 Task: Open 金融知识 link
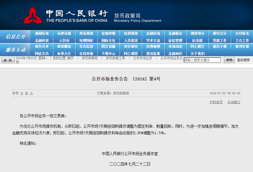pyautogui.click(x=175, y=54)
